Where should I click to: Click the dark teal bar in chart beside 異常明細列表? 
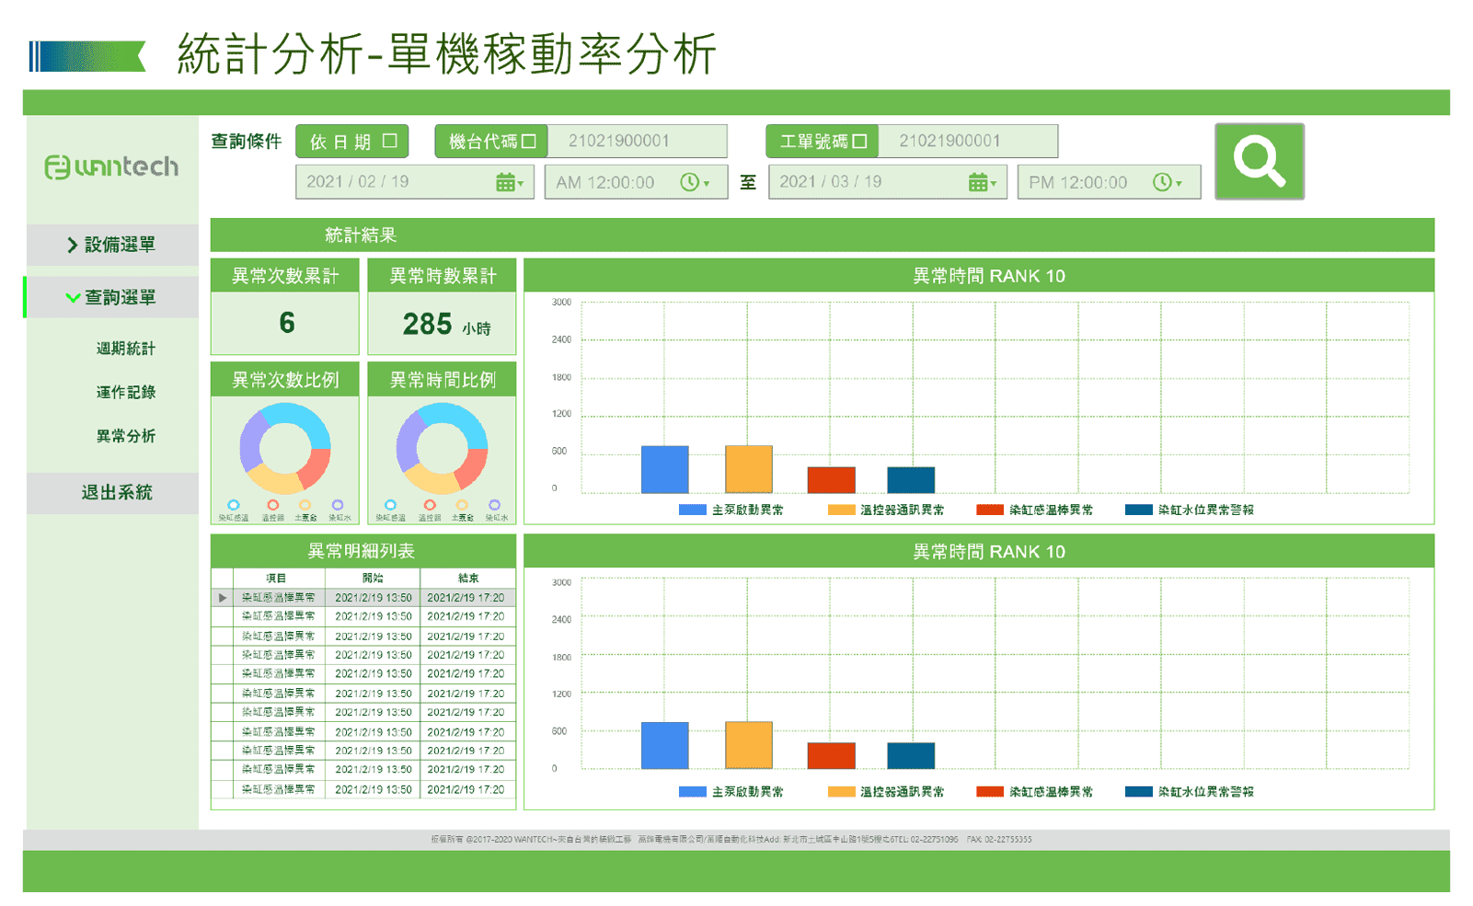911,756
